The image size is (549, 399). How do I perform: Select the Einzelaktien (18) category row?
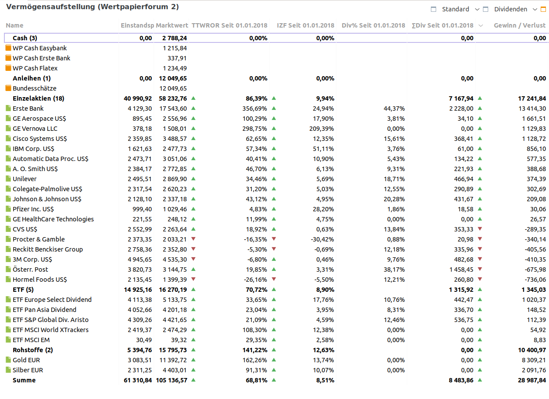276,98
